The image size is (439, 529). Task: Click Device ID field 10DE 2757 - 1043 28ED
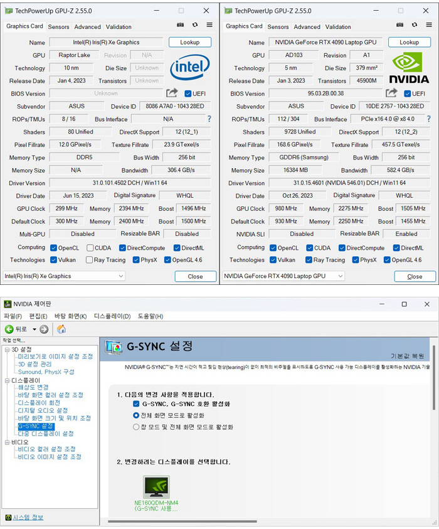coord(394,106)
